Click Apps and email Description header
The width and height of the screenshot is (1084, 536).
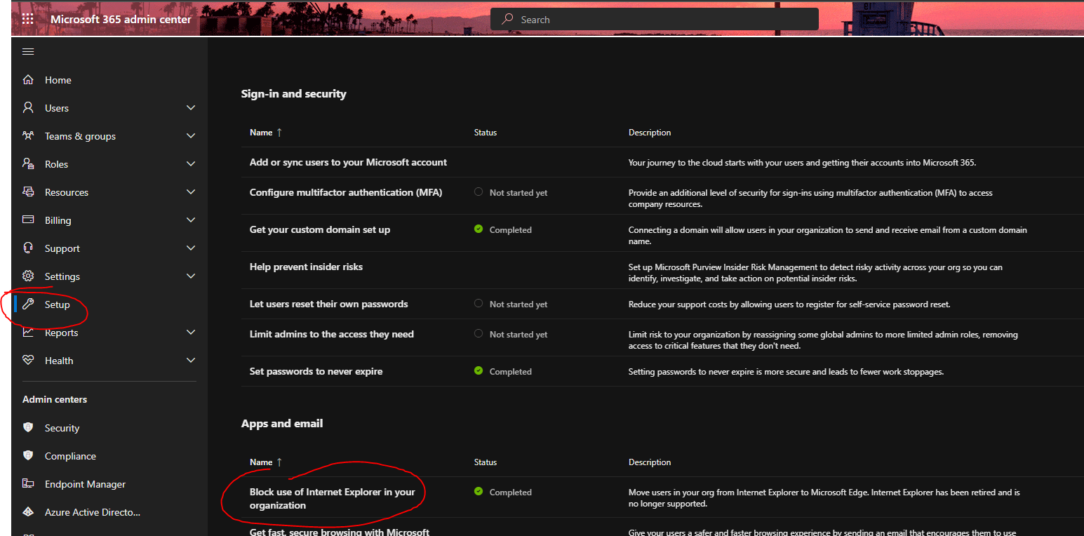coord(650,462)
